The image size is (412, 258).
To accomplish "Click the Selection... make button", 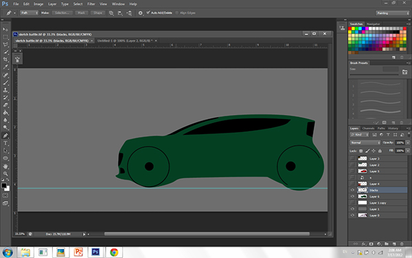I will click(x=62, y=12).
